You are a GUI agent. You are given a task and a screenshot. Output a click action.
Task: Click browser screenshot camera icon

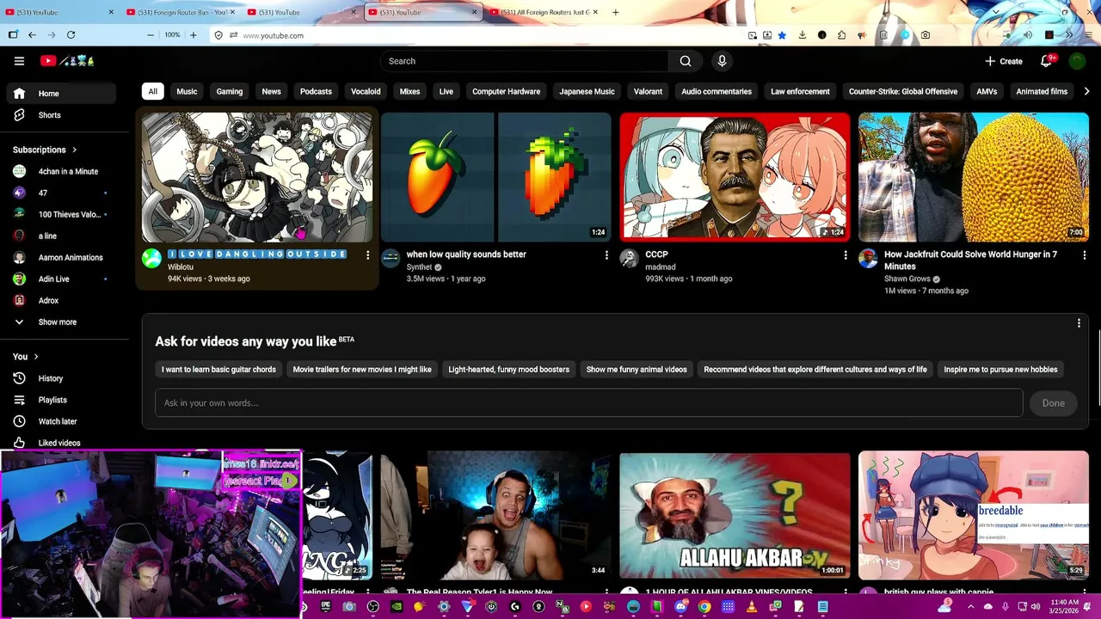coord(925,35)
